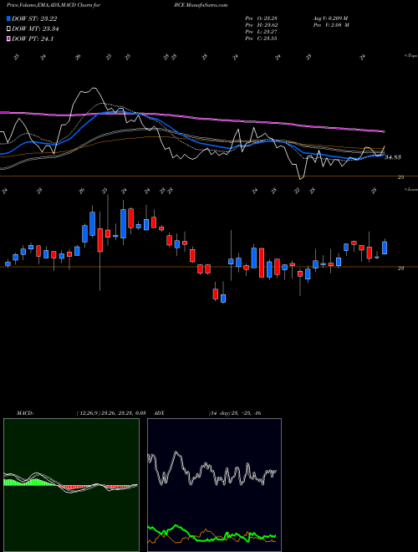Click the '<Tops' marker label at the right
Screen dimensions: 418x552
click(410, 56)
